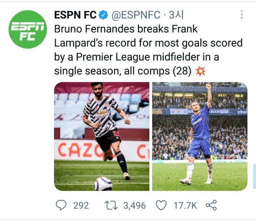Open the tweet's three-dot more menu

click(x=242, y=15)
